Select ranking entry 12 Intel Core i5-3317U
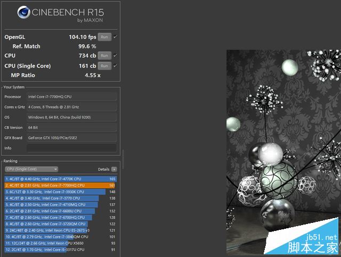The height and width of the screenshot is (257, 341). [60, 250]
